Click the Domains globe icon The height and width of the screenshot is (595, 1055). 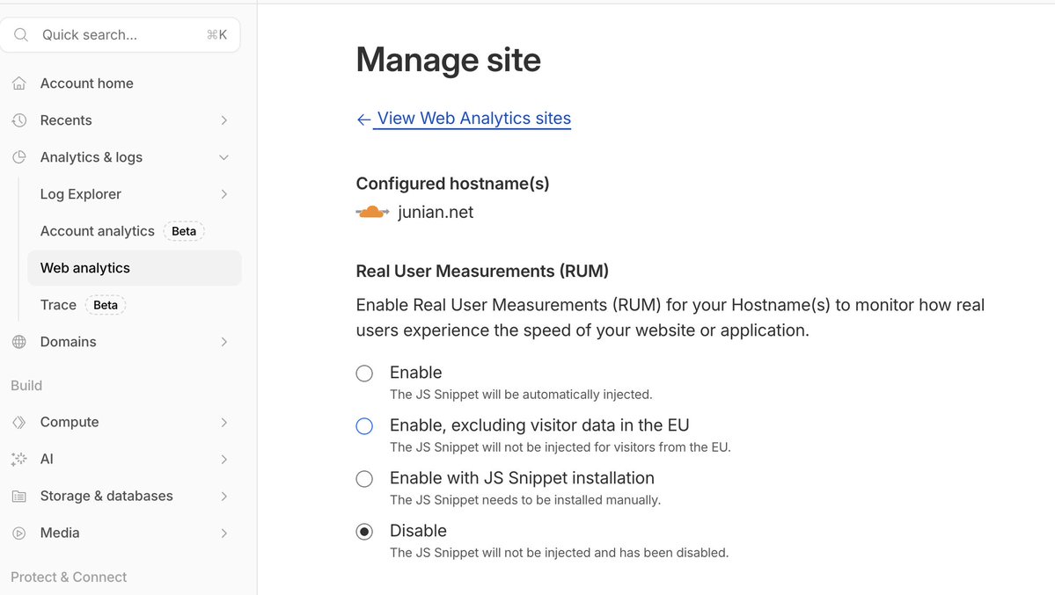[18, 342]
